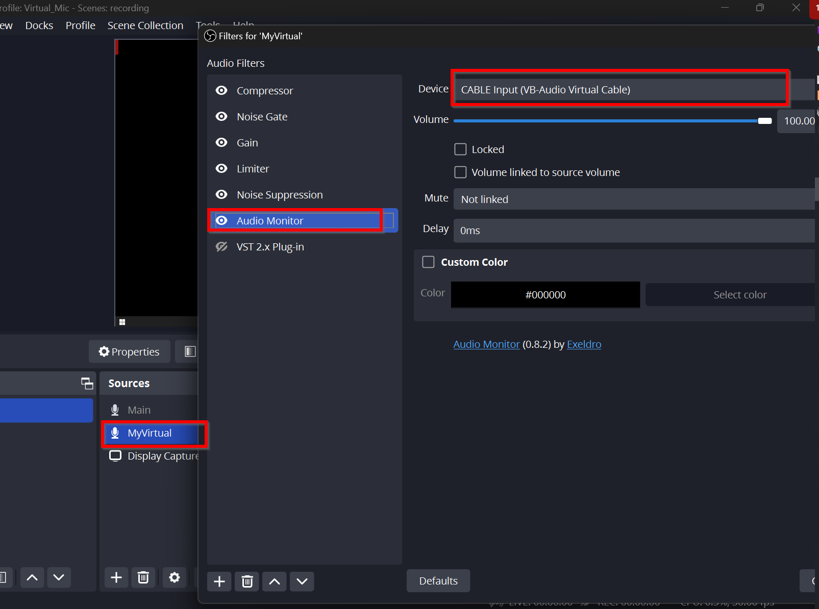Add a new source with plus icon
The image size is (819, 609).
116,577
